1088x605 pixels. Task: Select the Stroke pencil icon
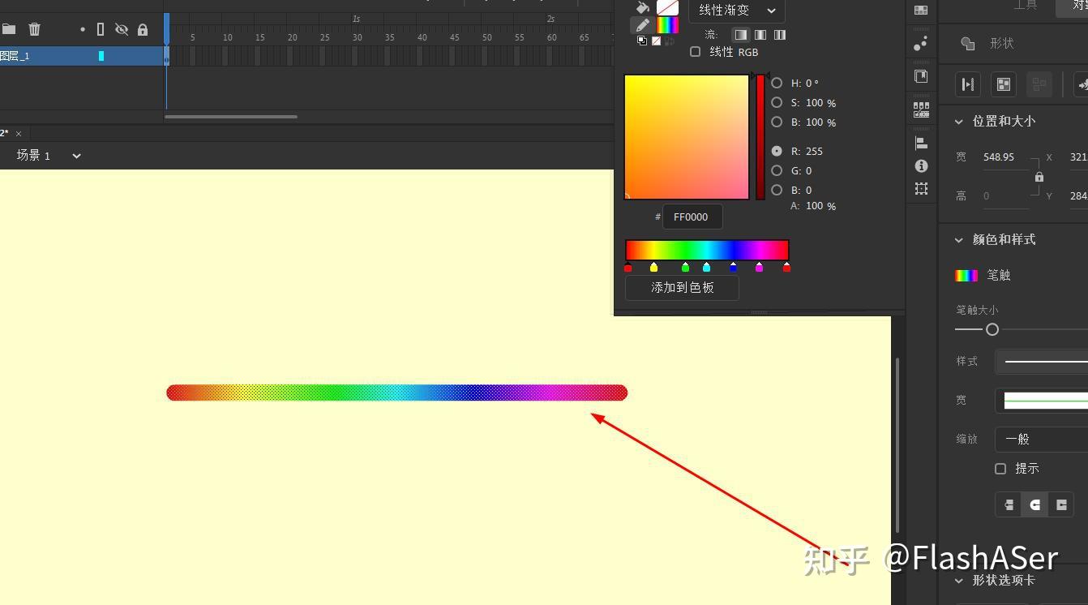tap(640, 24)
